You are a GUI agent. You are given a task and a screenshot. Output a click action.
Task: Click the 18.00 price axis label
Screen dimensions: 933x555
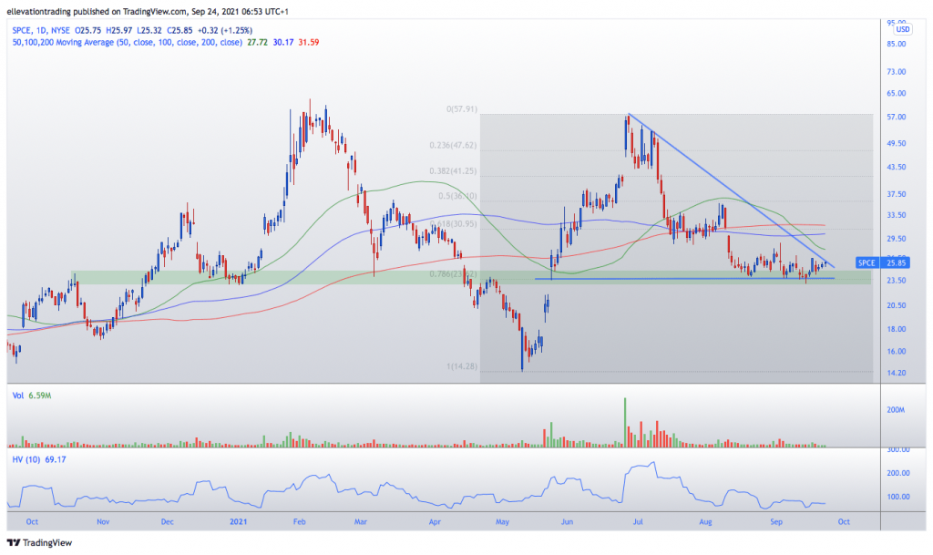pos(897,329)
